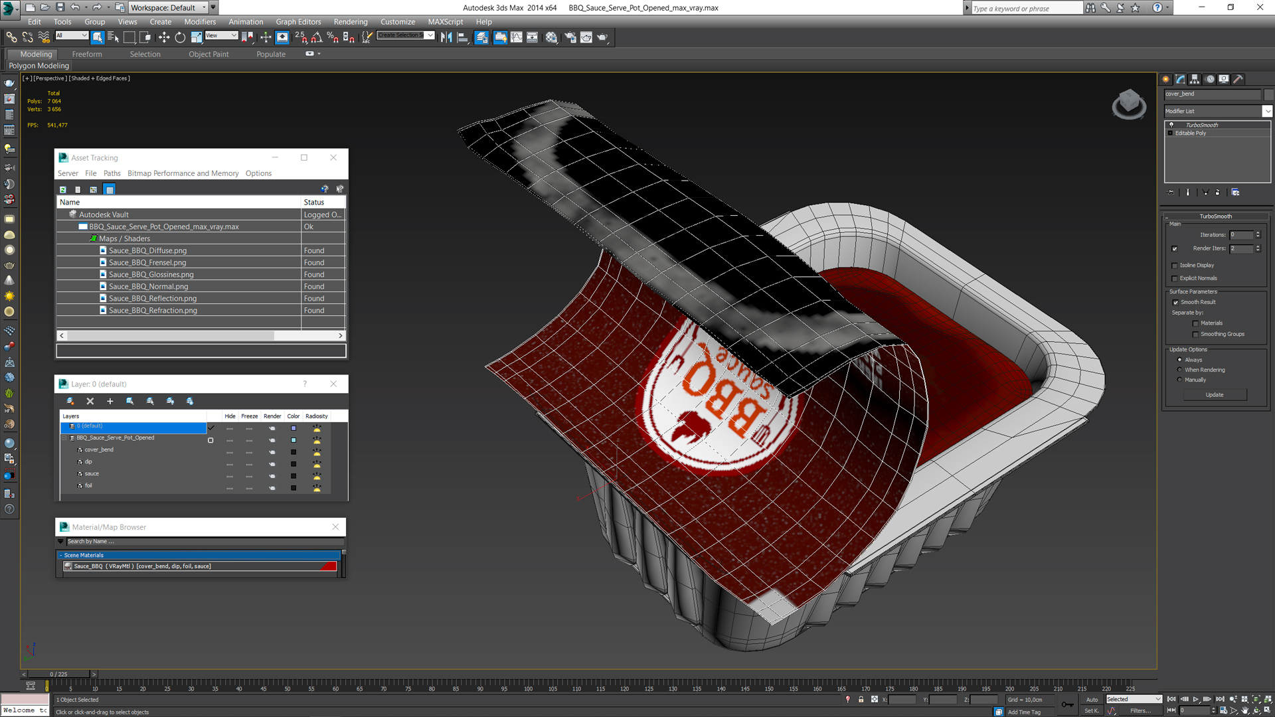Collapse the Scene Materials group
This screenshot has height=717, width=1275.
(x=60, y=556)
